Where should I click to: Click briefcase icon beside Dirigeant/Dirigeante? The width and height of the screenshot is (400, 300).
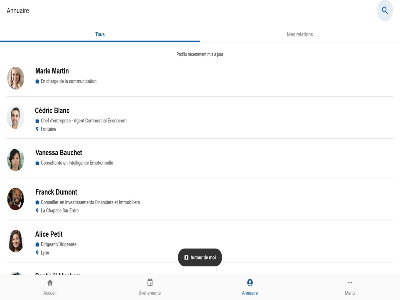(37, 244)
